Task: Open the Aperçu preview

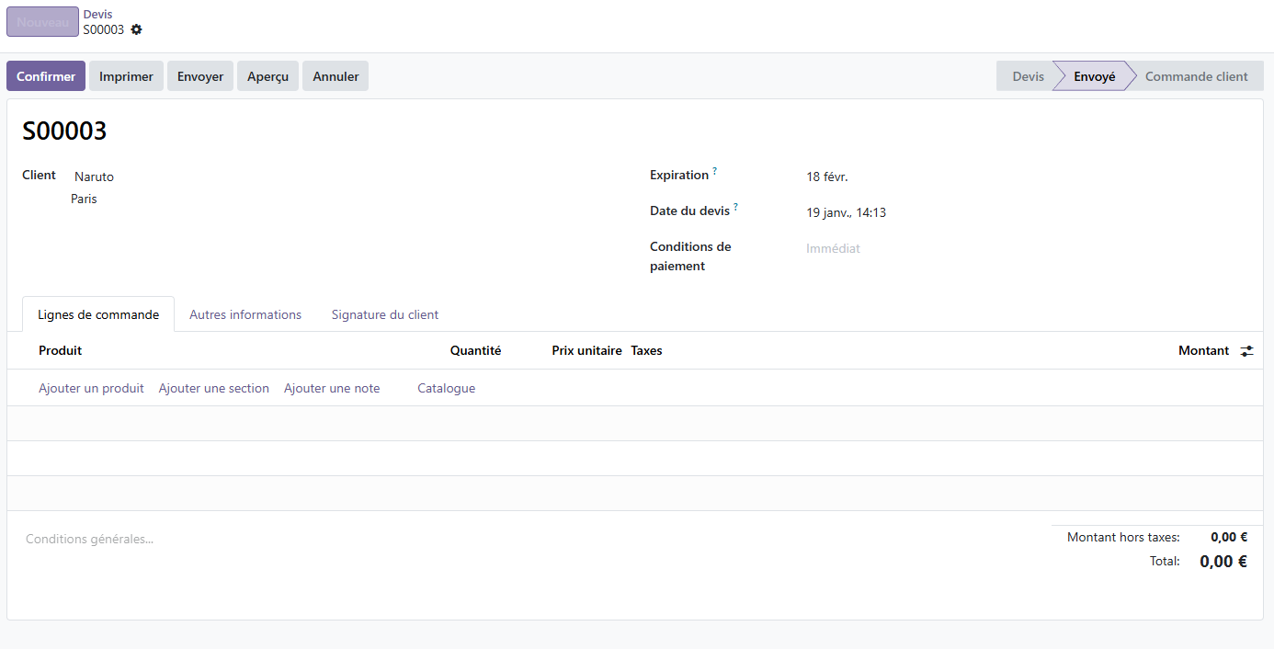Action: [x=267, y=76]
